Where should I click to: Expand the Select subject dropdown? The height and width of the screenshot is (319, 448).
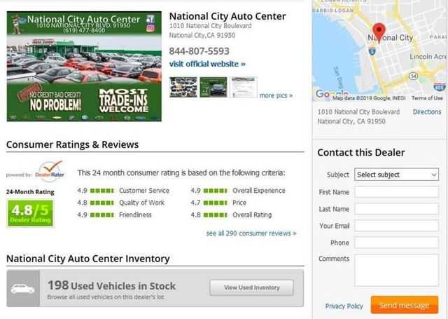click(x=396, y=175)
